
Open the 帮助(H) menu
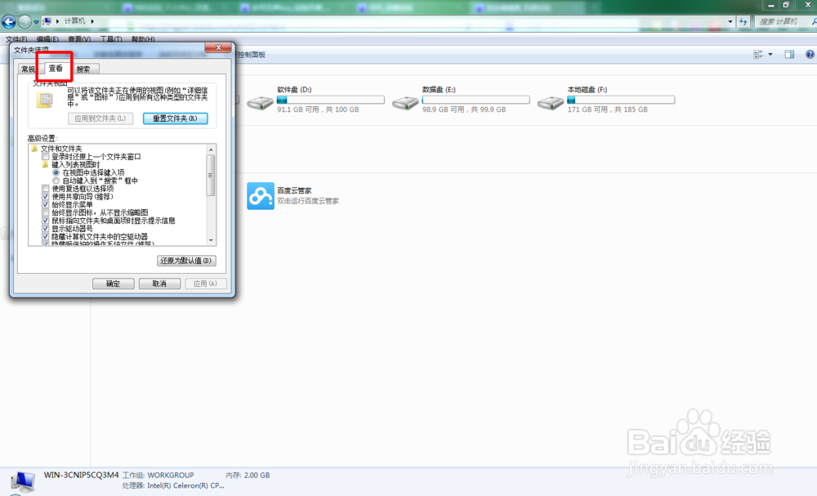(143, 39)
